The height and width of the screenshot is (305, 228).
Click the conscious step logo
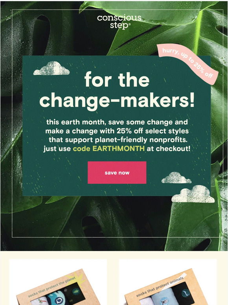(x=119, y=22)
